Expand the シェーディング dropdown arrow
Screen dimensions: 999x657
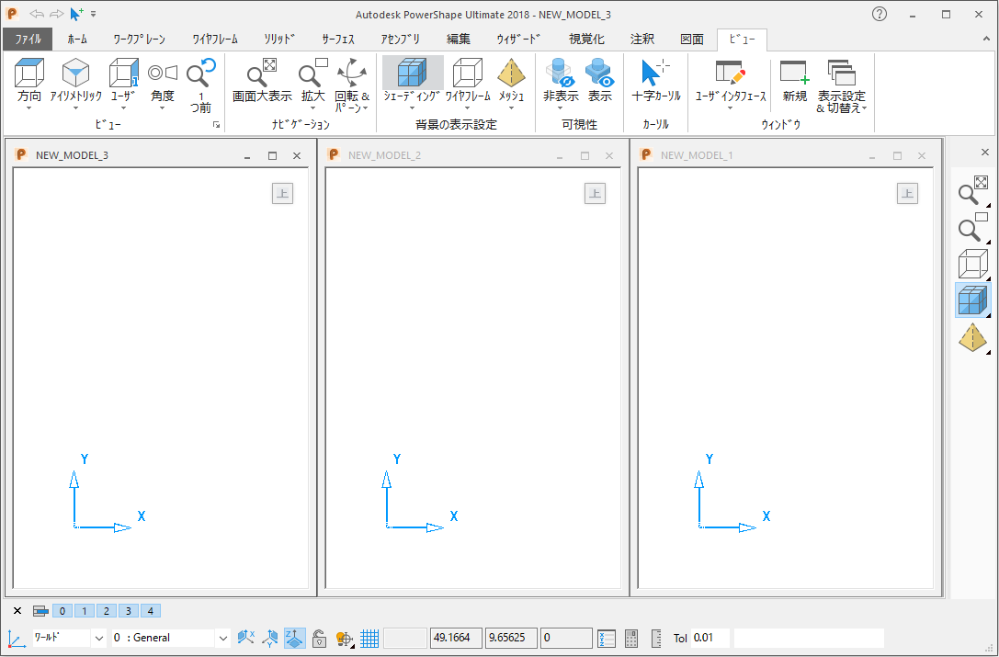[x=413, y=108]
